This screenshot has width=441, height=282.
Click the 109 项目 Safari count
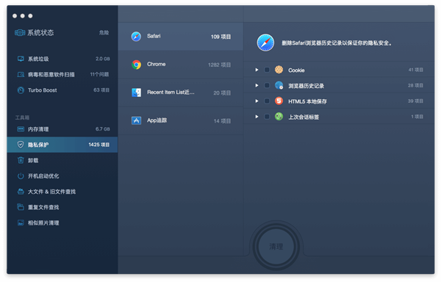coord(220,37)
